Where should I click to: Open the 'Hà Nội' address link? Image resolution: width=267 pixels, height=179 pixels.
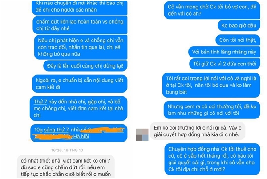[x=81, y=137]
